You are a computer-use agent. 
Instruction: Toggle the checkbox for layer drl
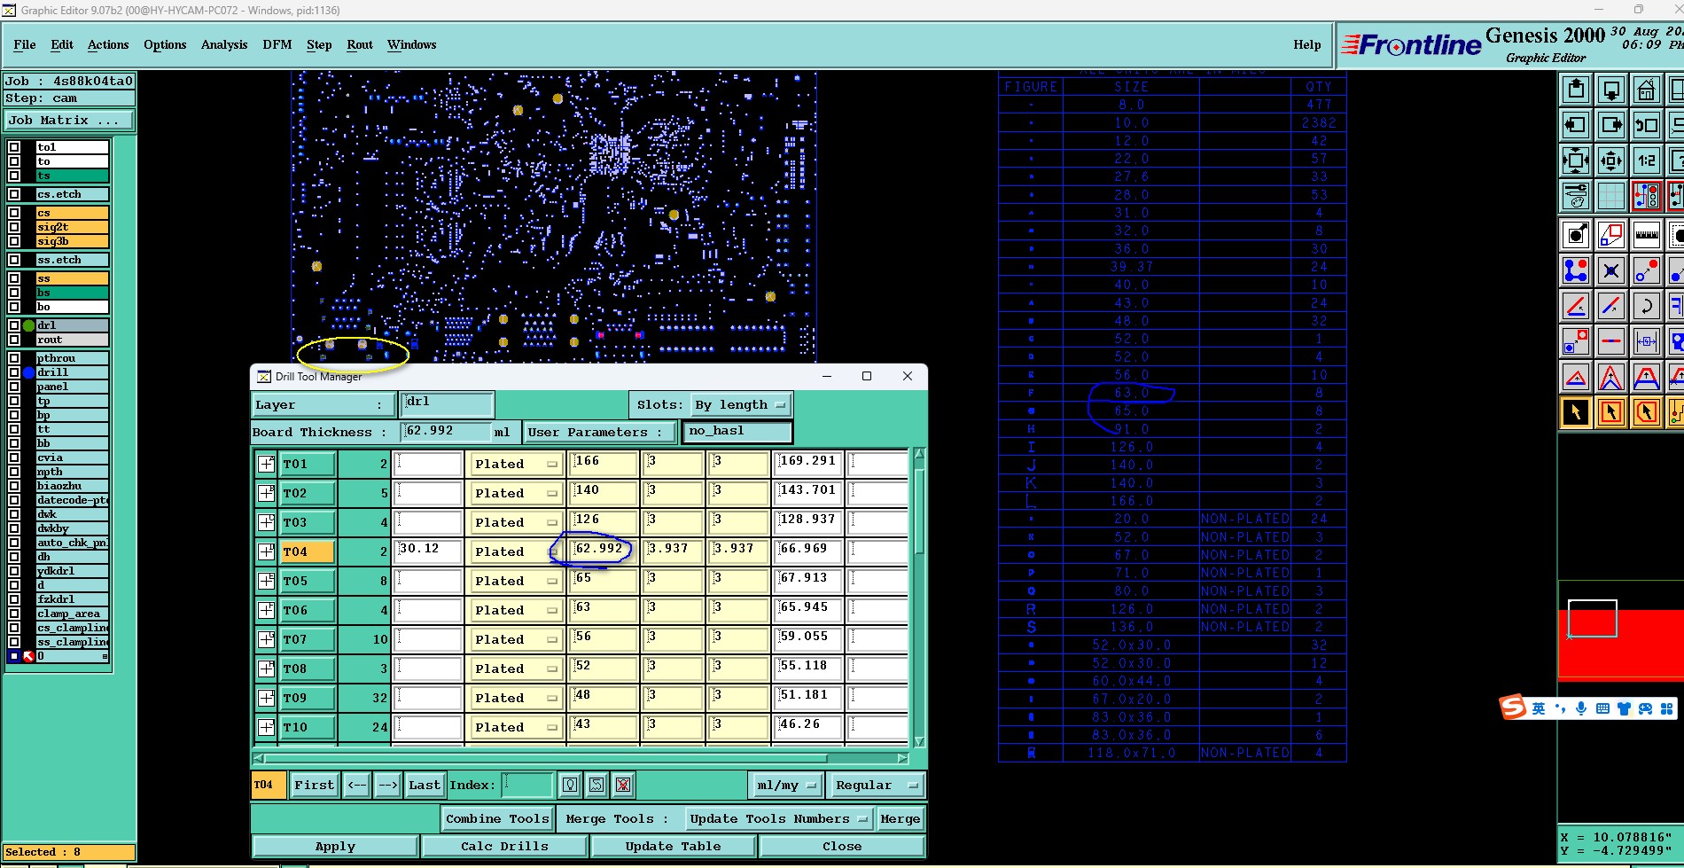point(14,325)
